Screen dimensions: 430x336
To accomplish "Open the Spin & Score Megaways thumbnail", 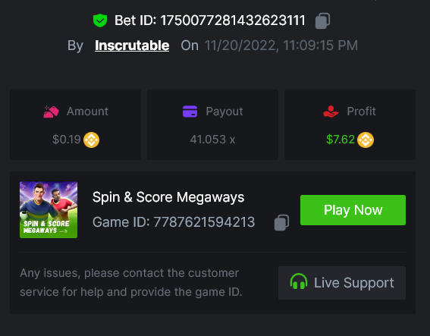I will click(49, 210).
